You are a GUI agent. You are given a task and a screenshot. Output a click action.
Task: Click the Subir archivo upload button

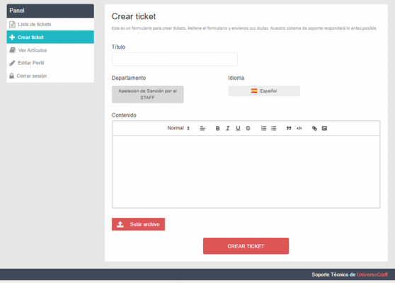(138, 224)
